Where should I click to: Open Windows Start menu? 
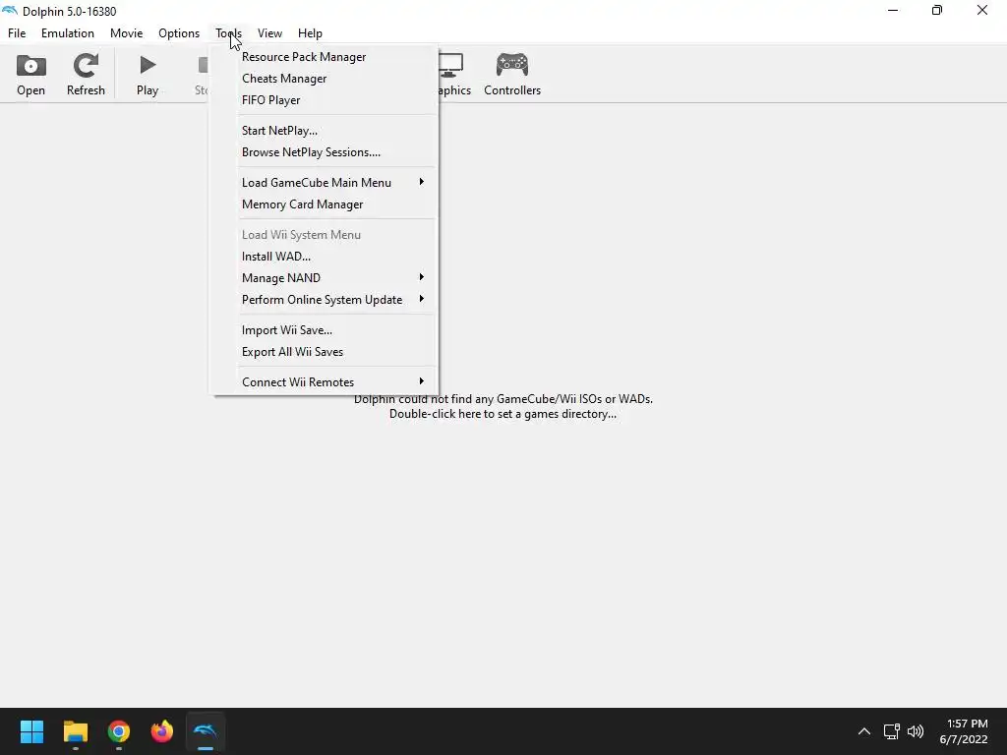31,731
